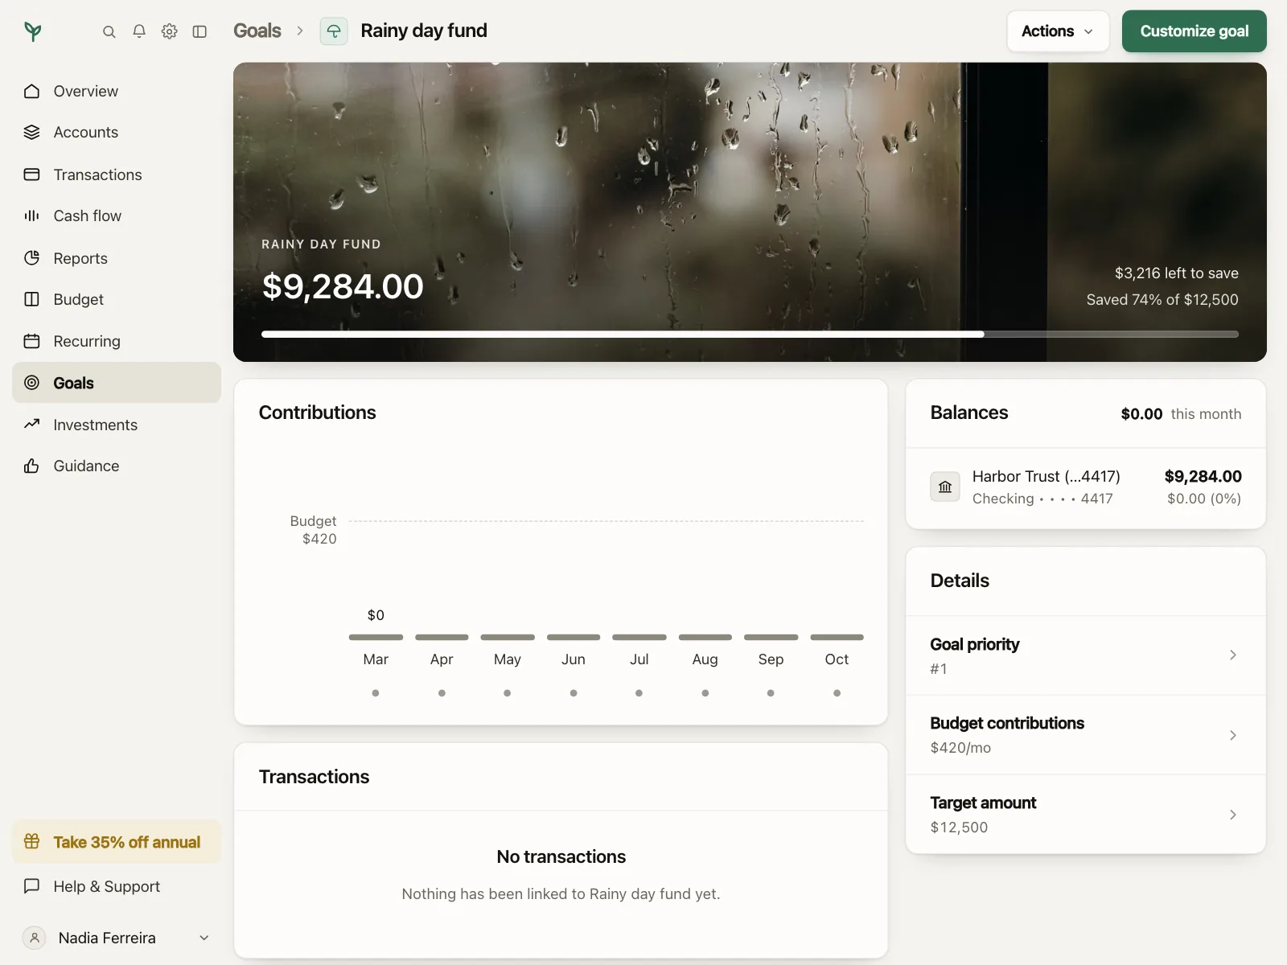Click the $9,284.00 banner amount
This screenshot has height=965, width=1287.
point(343,286)
